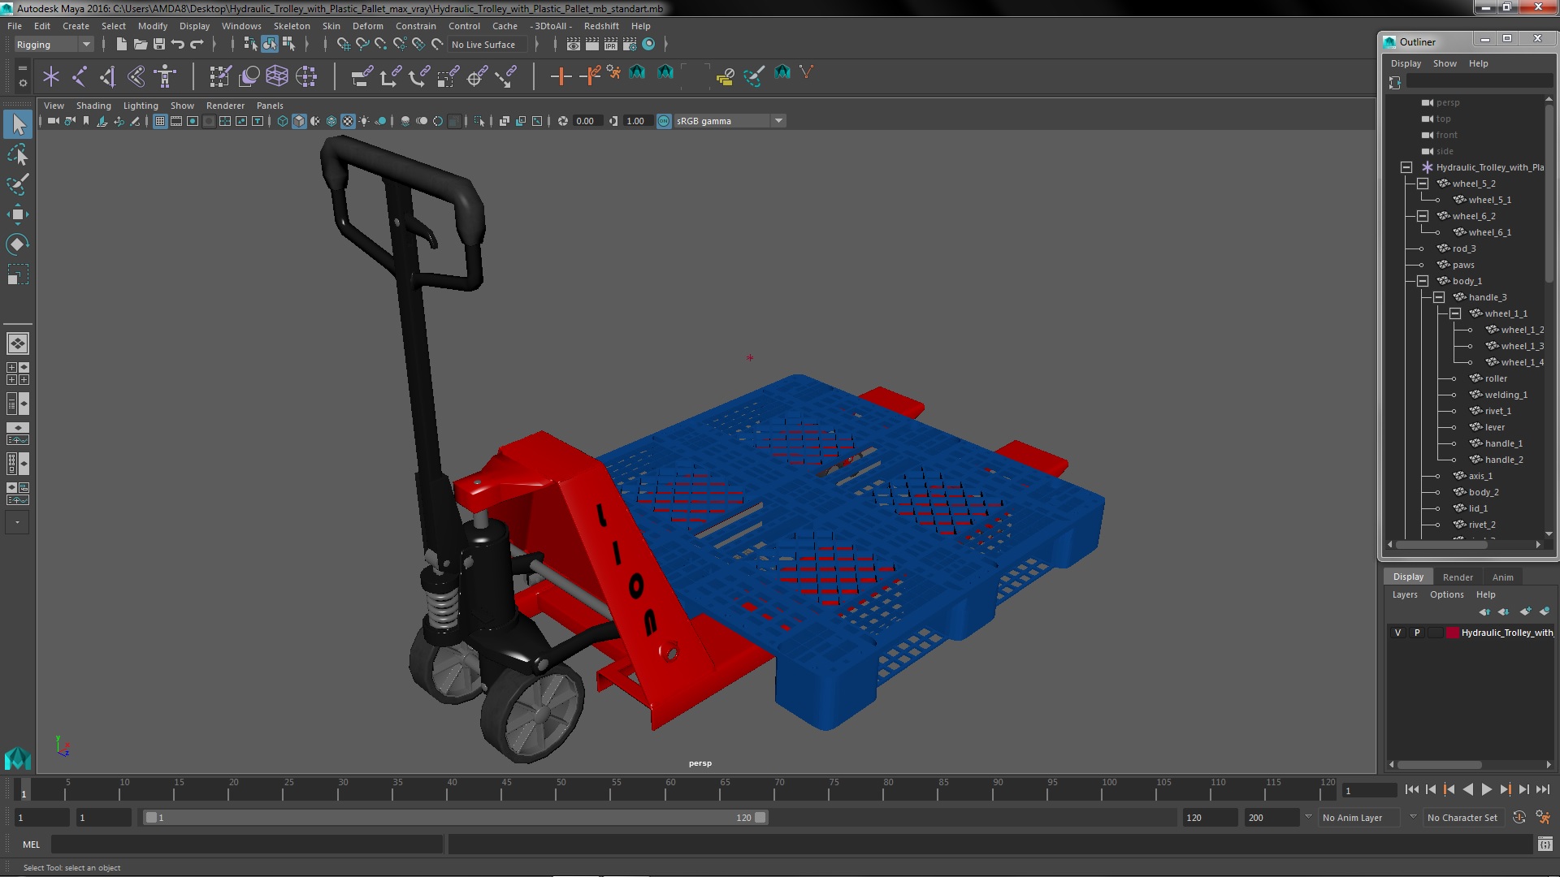Open the viewport Shading menu
This screenshot has width=1560, height=877.
click(x=93, y=106)
